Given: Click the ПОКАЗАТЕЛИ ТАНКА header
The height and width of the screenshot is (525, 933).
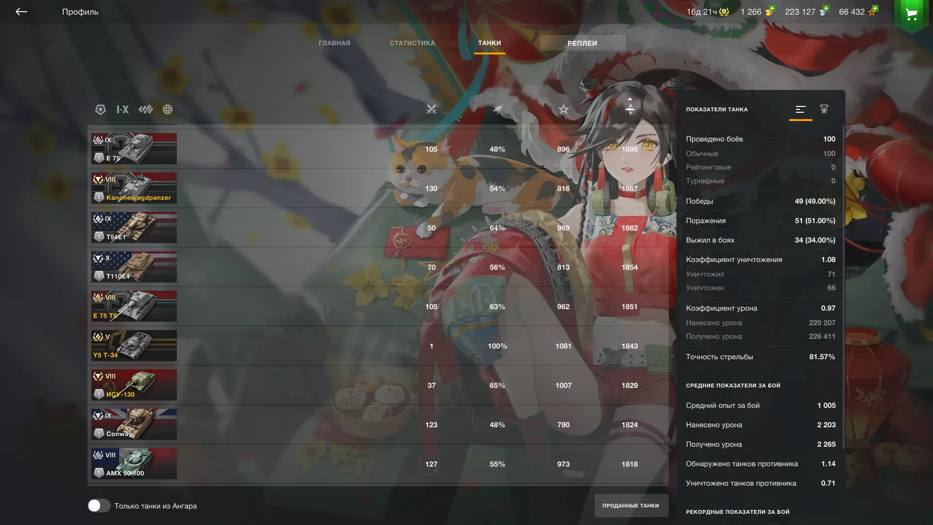Looking at the screenshot, I should [717, 109].
